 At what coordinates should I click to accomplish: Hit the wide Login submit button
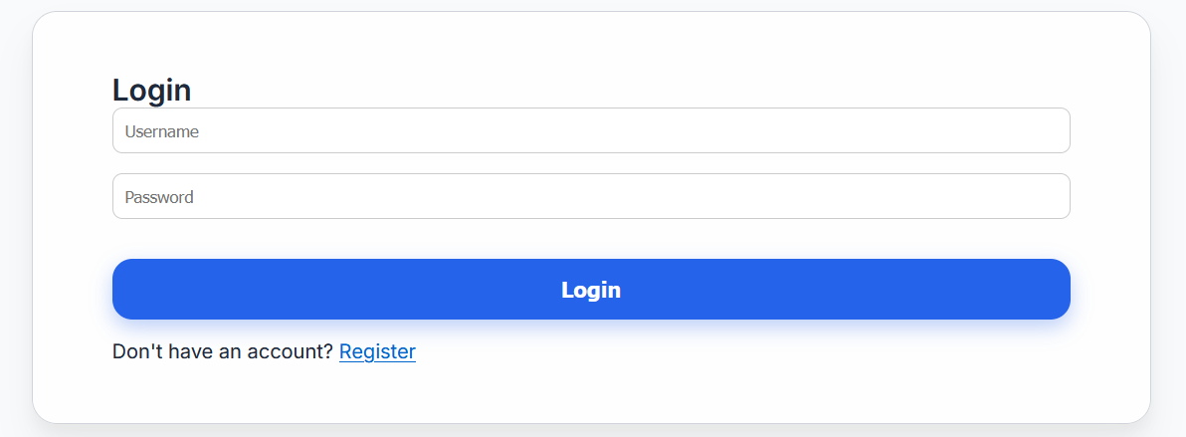[591, 290]
